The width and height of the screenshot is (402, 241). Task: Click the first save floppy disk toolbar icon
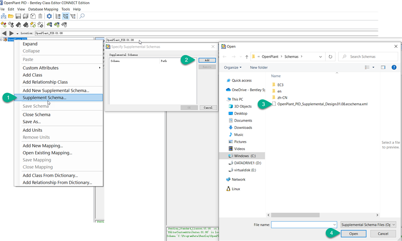(18, 16)
